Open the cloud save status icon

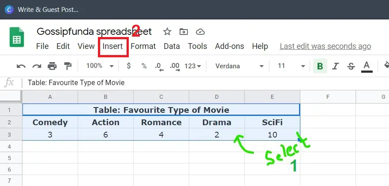point(200,32)
